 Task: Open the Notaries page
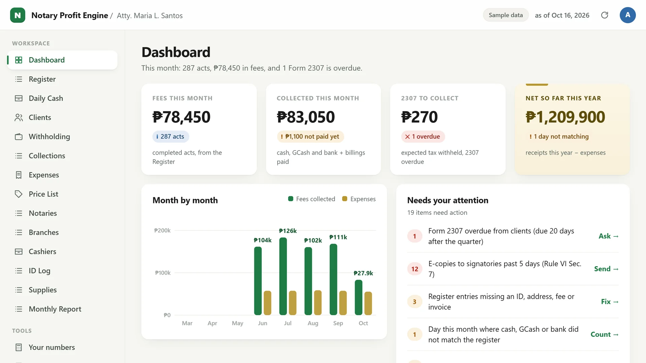[62, 213]
